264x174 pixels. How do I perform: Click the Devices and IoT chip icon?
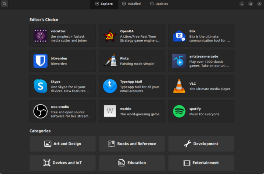point(47,163)
